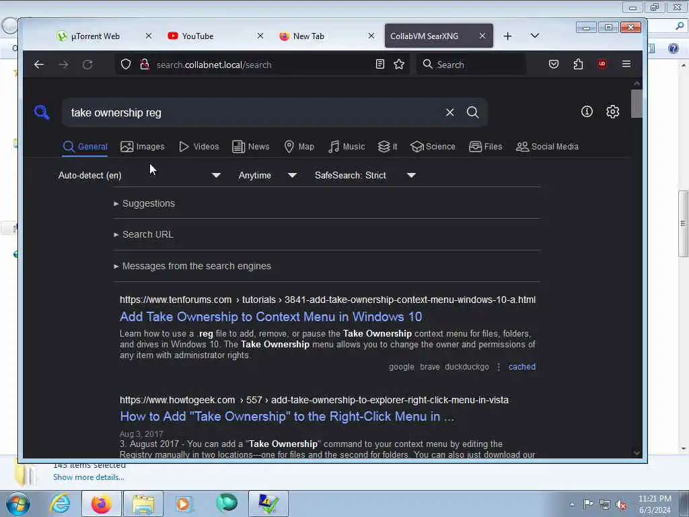Open Windows Explorer folder on taskbar
The height and width of the screenshot is (517, 689).
click(143, 504)
